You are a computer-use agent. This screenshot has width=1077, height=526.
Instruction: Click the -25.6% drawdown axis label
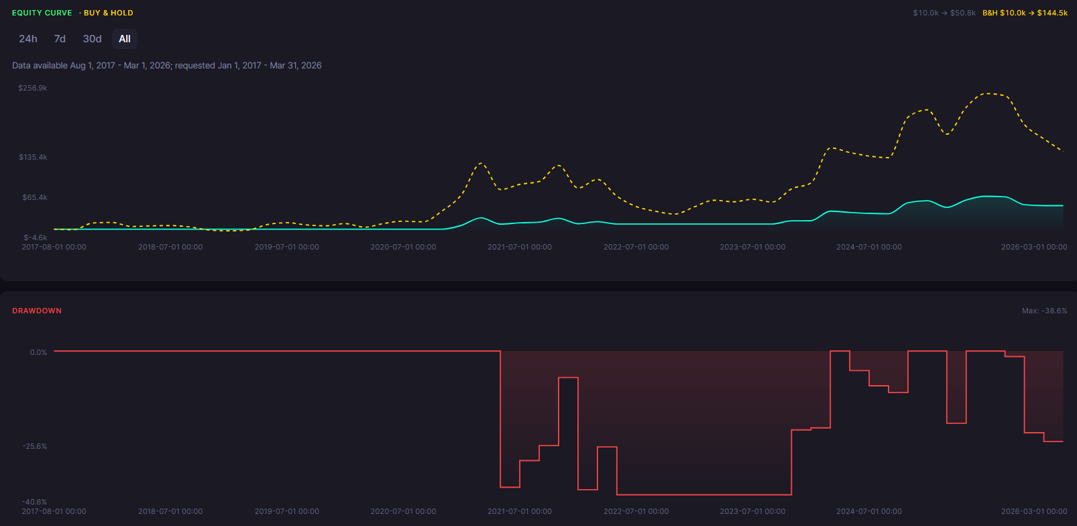35,446
